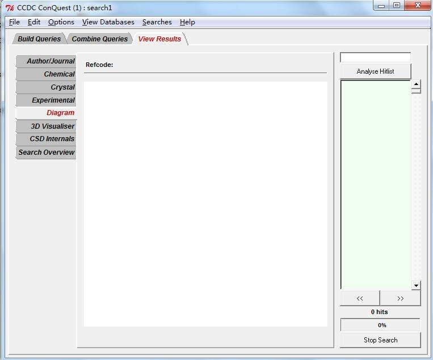Open the CSD Internals side tab
The height and width of the screenshot is (360, 433).
[46, 139]
